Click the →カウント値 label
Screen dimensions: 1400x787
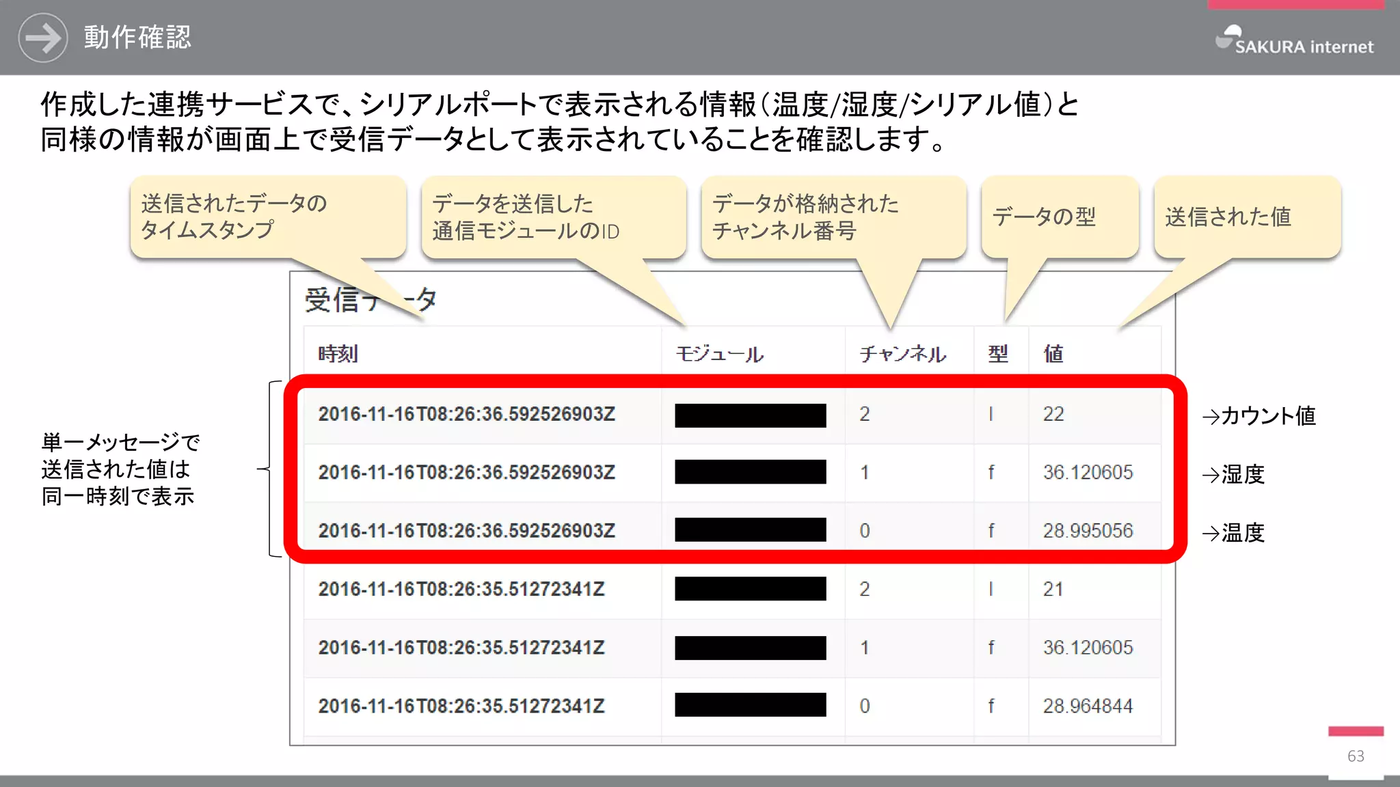coord(1259,415)
